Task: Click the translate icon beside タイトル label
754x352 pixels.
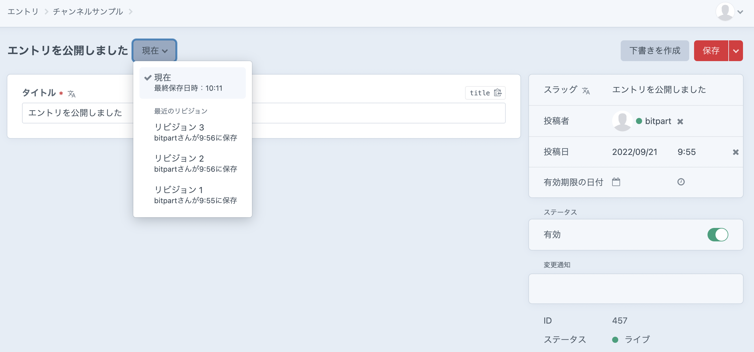Action: [x=72, y=94]
